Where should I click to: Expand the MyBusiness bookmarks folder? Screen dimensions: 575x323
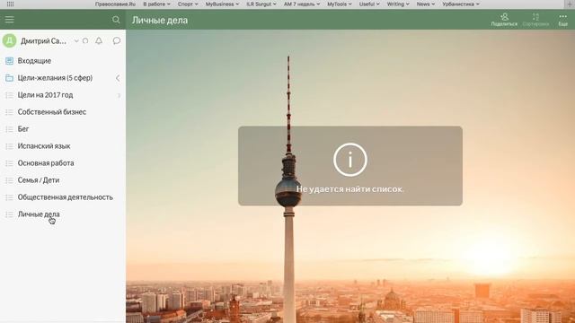[x=222, y=4]
